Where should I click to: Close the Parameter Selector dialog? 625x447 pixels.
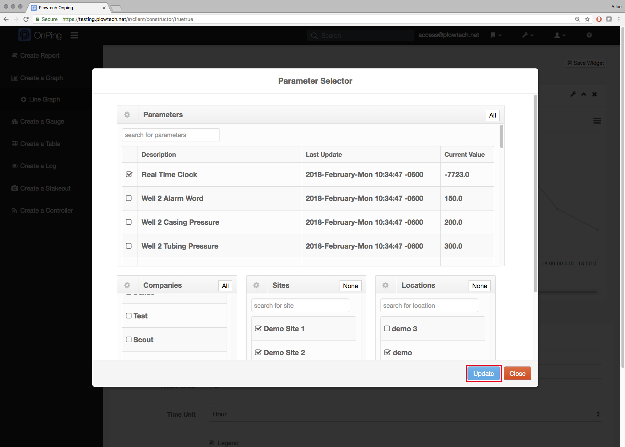pyautogui.click(x=517, y=374)
